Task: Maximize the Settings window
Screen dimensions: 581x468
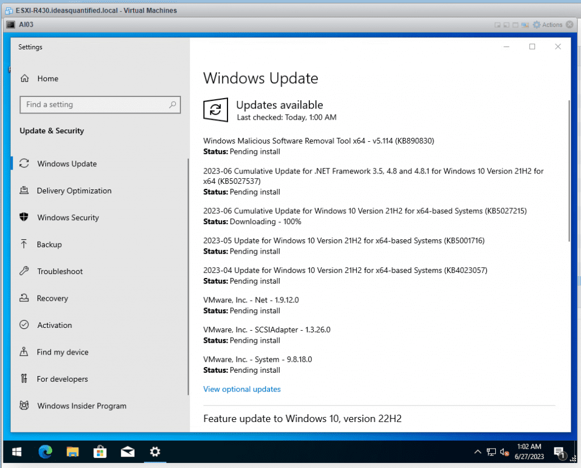Action: click(532, 47)
